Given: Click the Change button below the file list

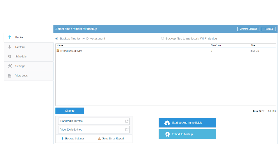Looking at the screenshot, I should 69,111.
